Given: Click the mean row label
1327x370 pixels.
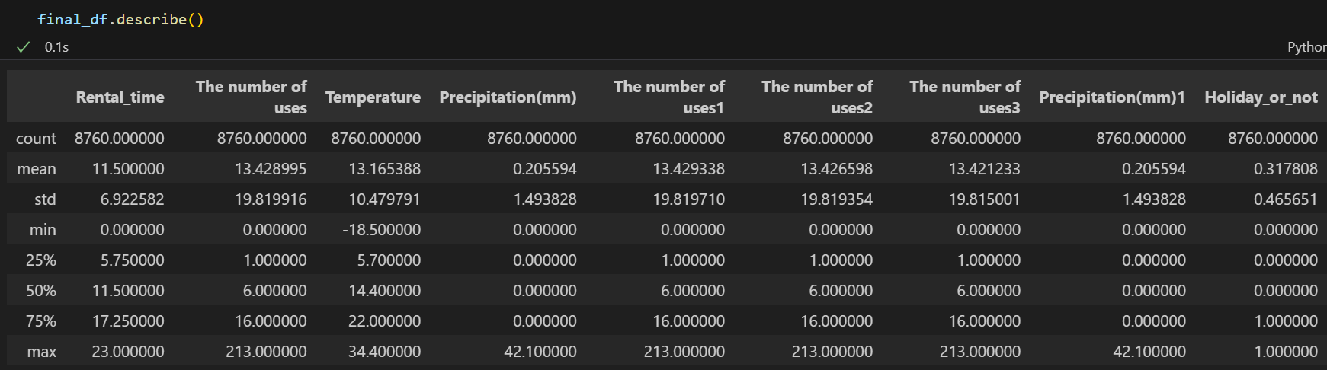Looking at the screenshot, I should (37, 169).
